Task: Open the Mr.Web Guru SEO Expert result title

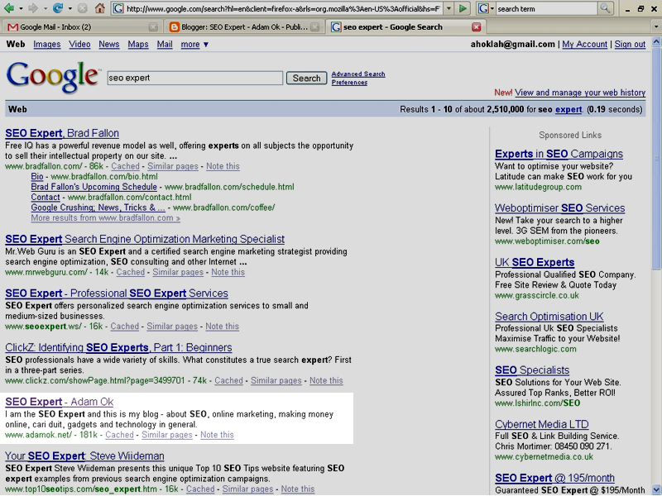Action: click(x=145, y=239)
